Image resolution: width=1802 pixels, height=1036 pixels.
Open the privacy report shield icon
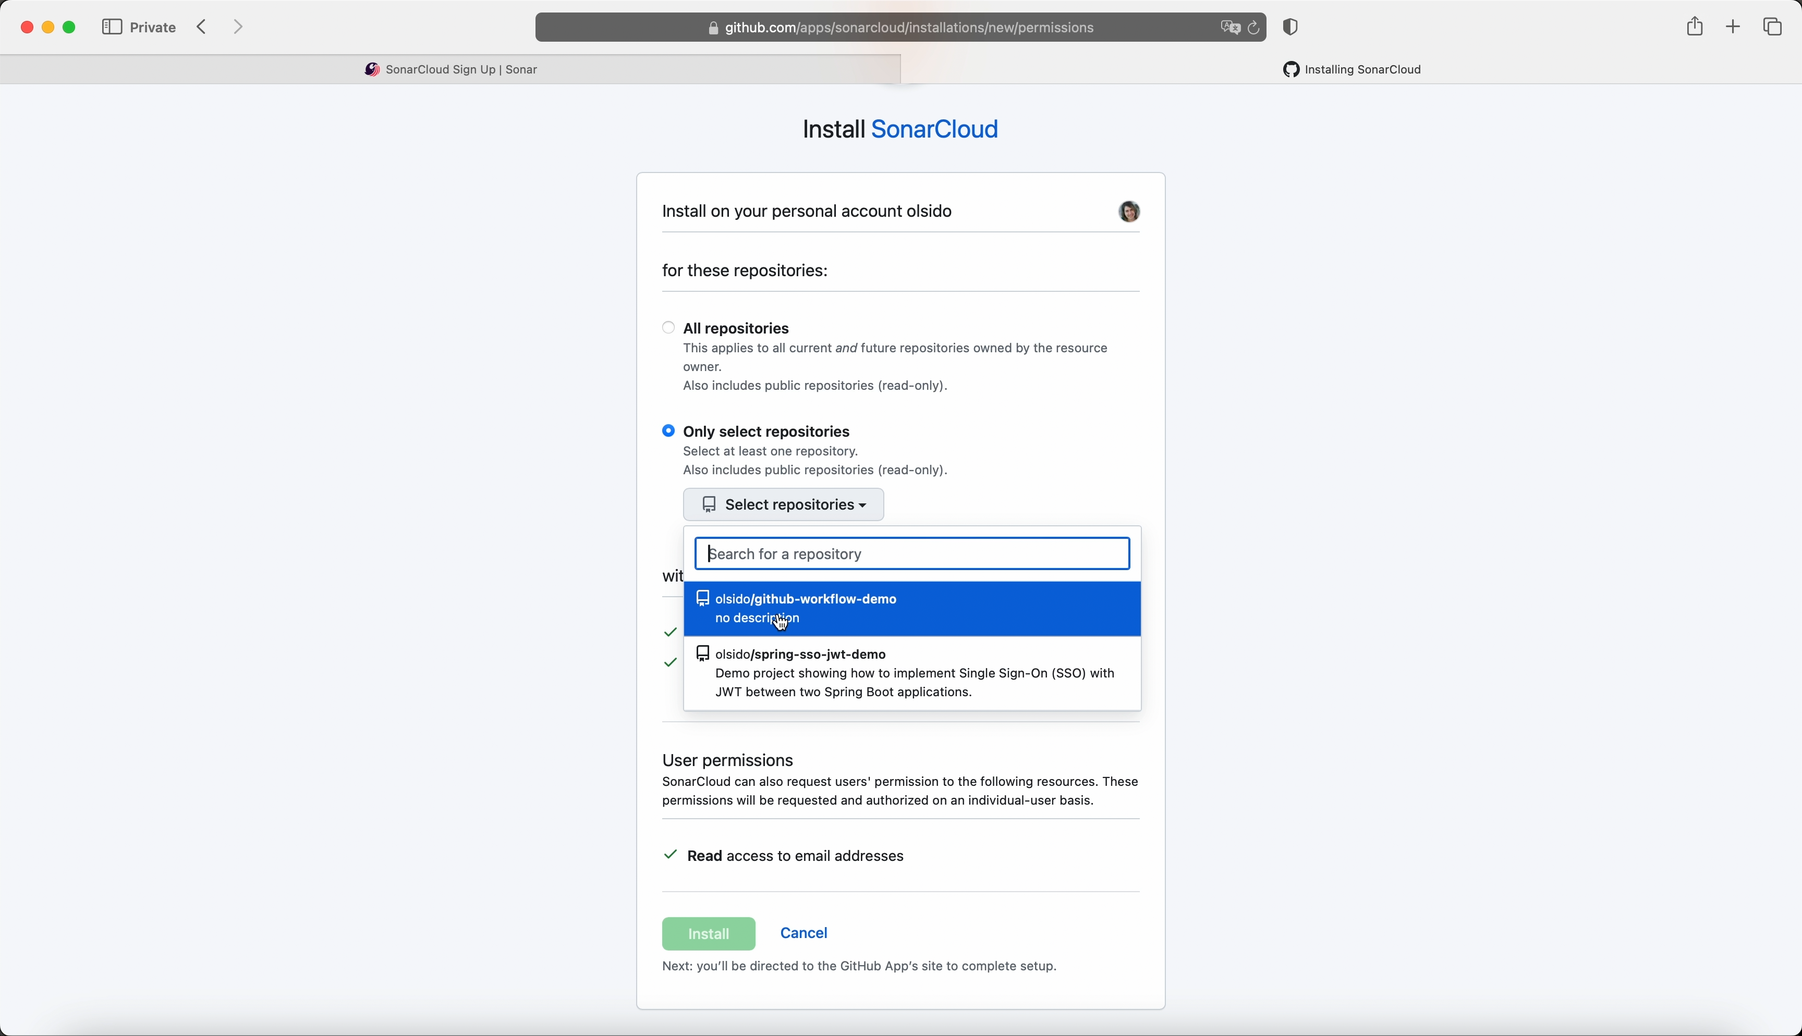point(1291,27)
